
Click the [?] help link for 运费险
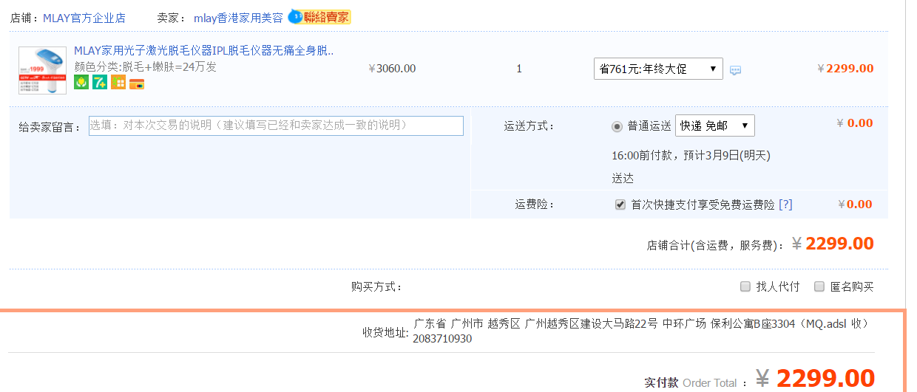pos(785,204)
